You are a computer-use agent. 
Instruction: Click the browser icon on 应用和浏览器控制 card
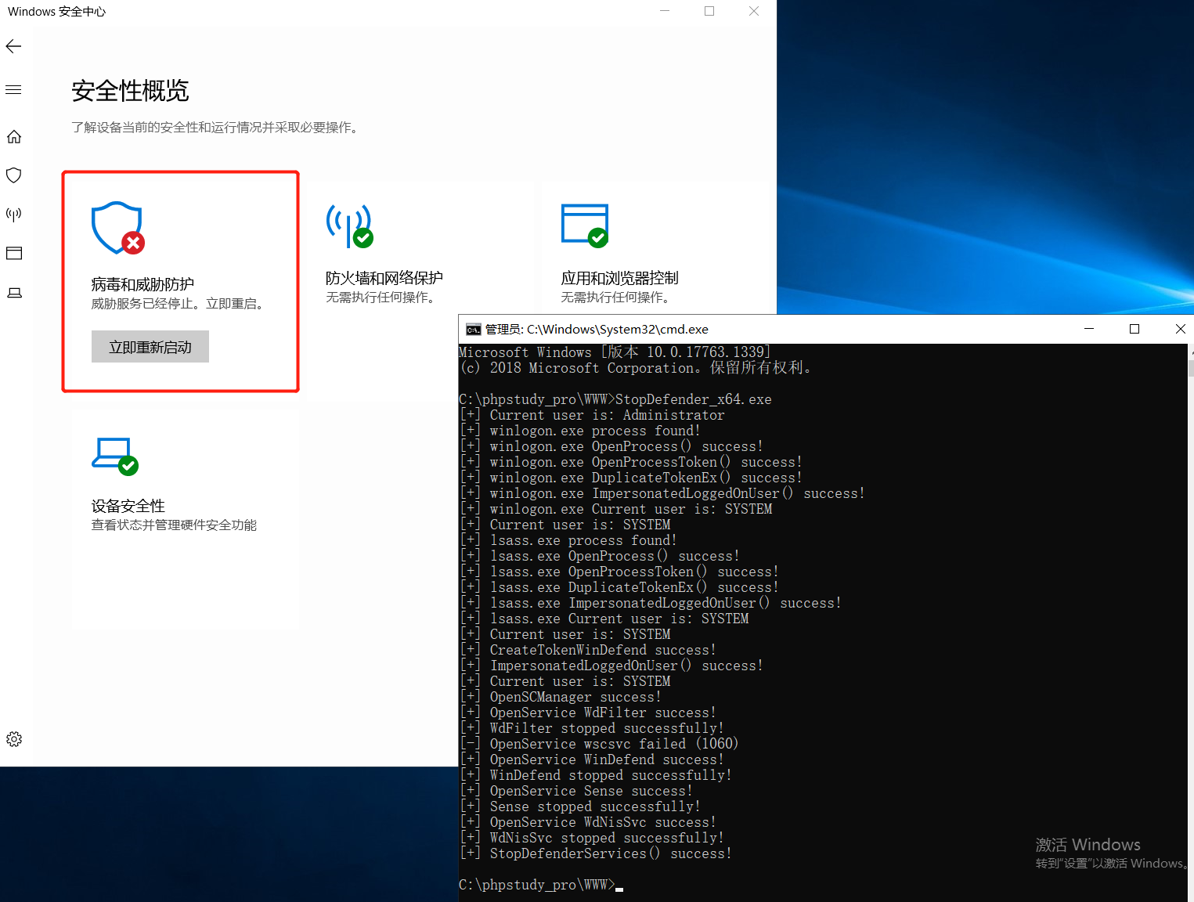(x=585, y=225)
